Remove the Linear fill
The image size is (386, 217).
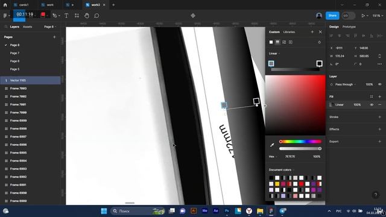(x=379, y=104)
